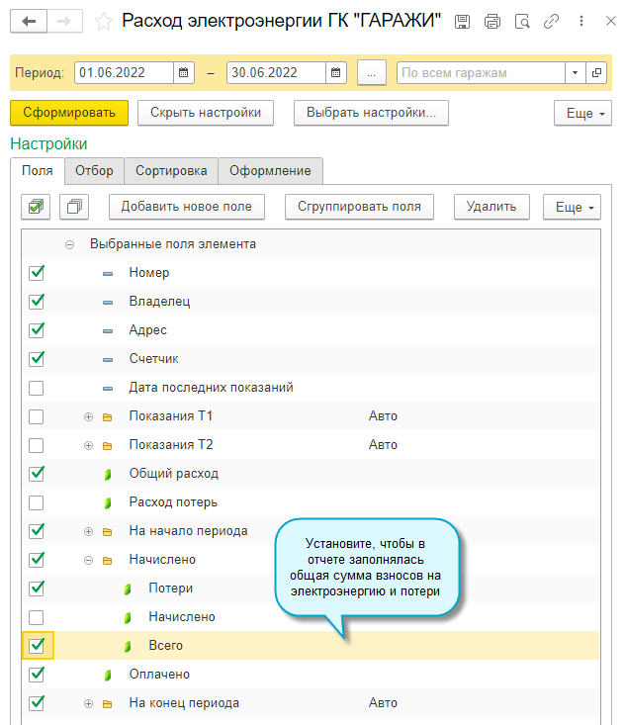625x725 pixels.
Task: Open the top Еще dropdown menu
Action: pyautogui.click(x=582, y=114)
